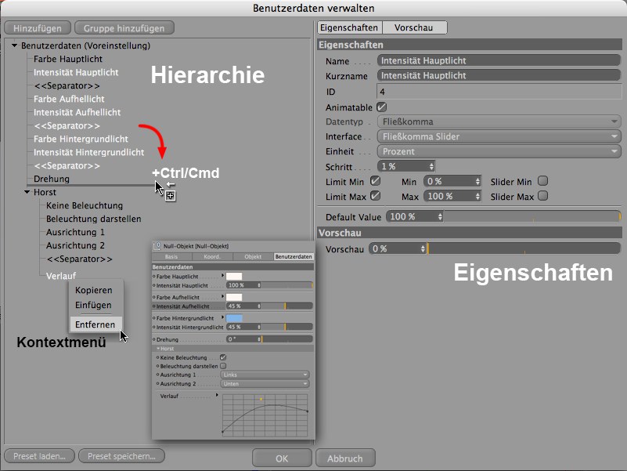Enable the Slider Min checkbox
627x471 pixels.
(x=542, y=181)
